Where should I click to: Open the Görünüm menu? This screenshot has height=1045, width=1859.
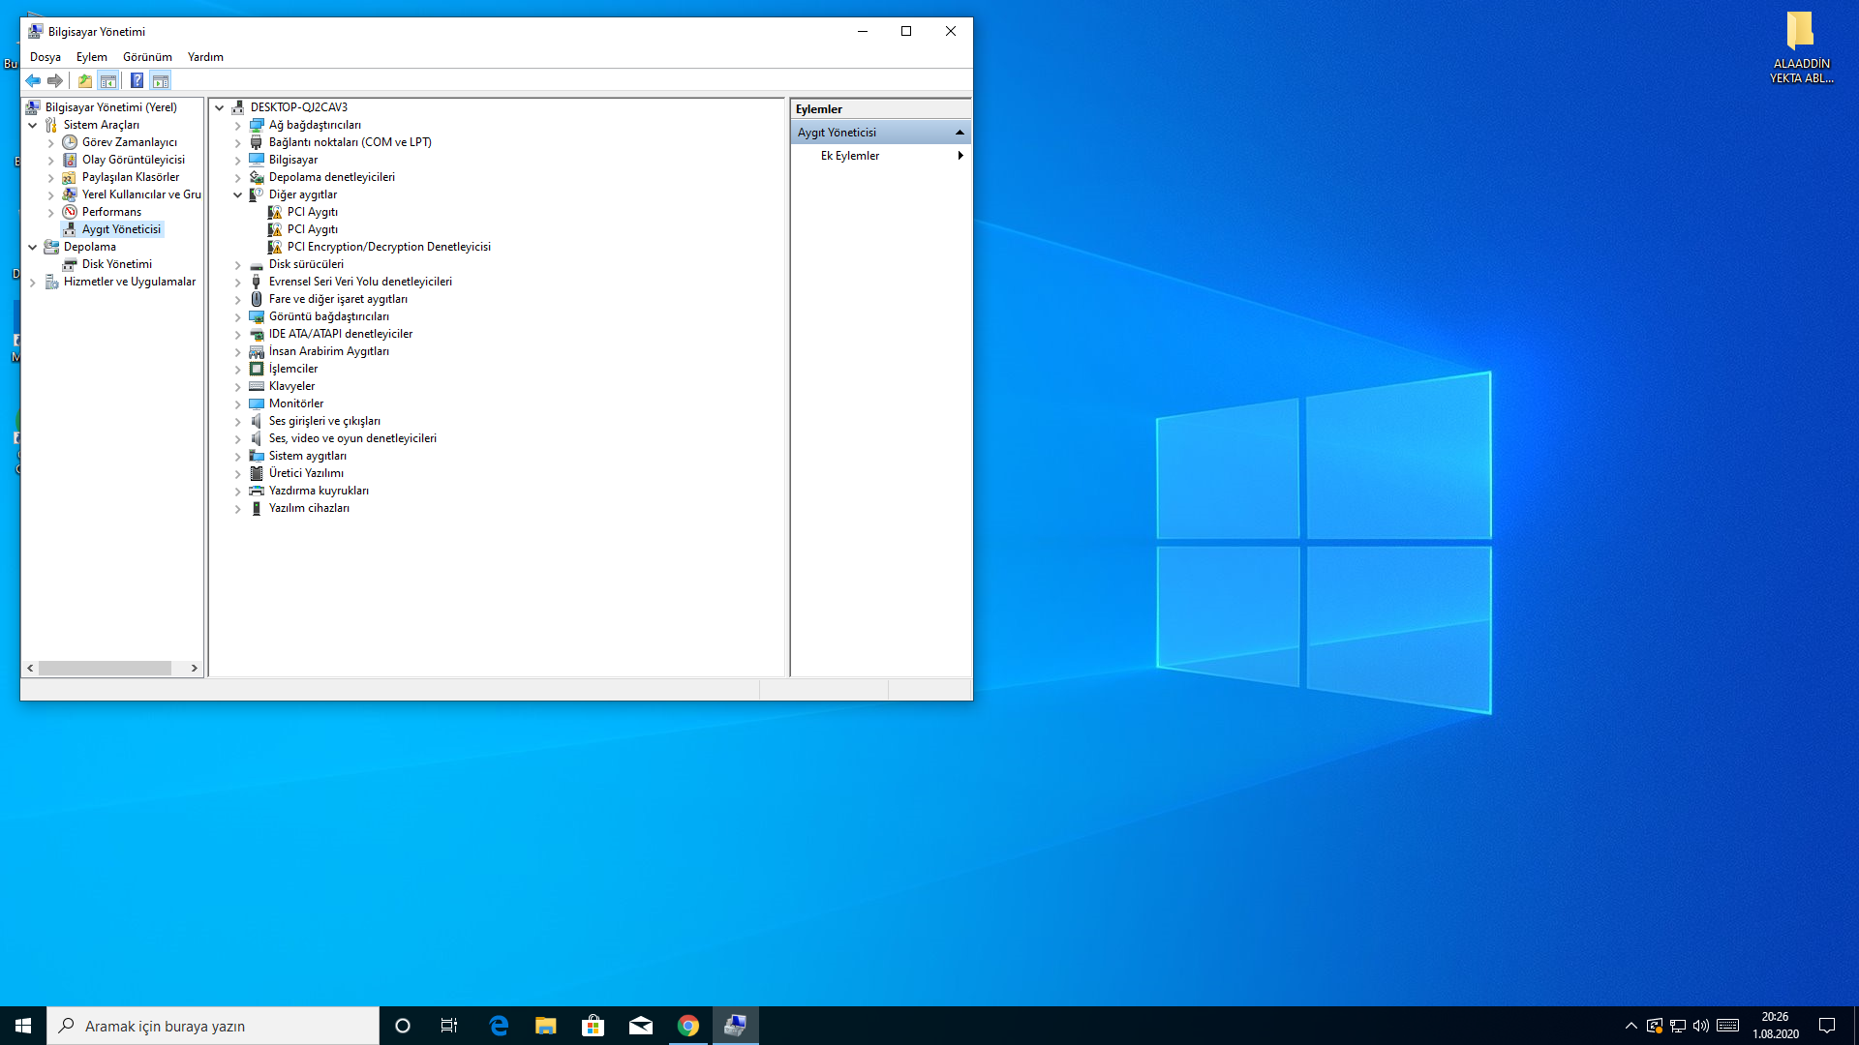pos(147,57)
